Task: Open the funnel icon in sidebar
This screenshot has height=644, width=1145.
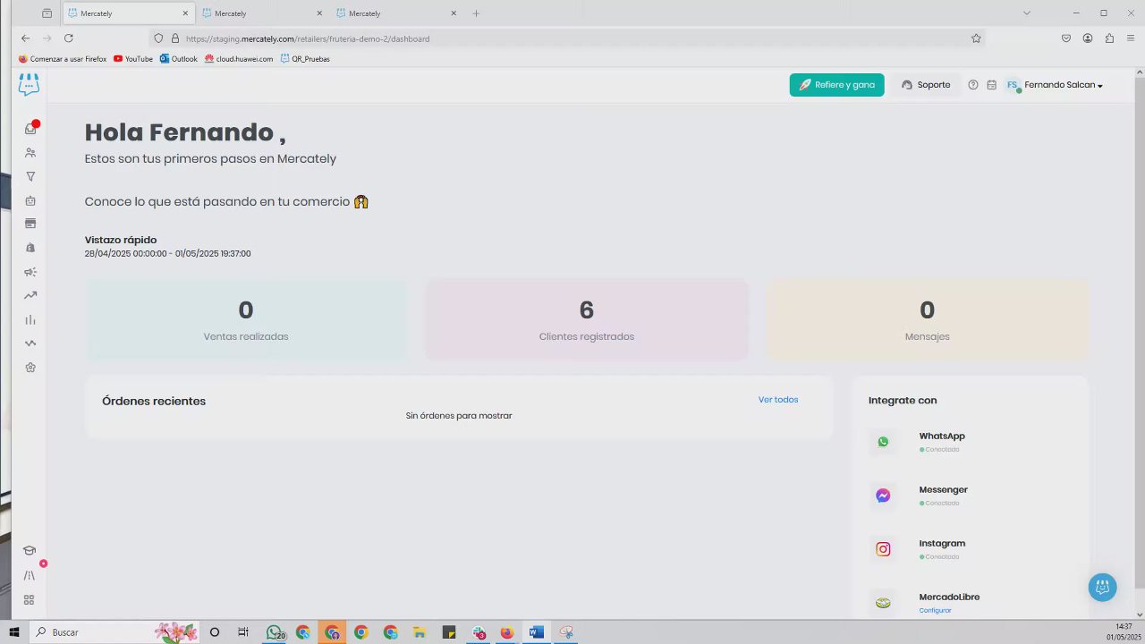Action: tap(30, 177)
